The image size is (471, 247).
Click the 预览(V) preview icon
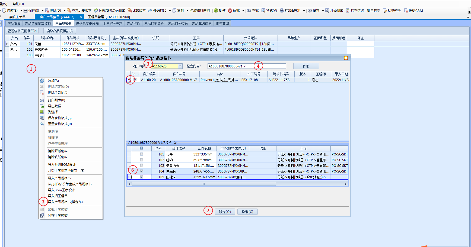click(263, 11)
